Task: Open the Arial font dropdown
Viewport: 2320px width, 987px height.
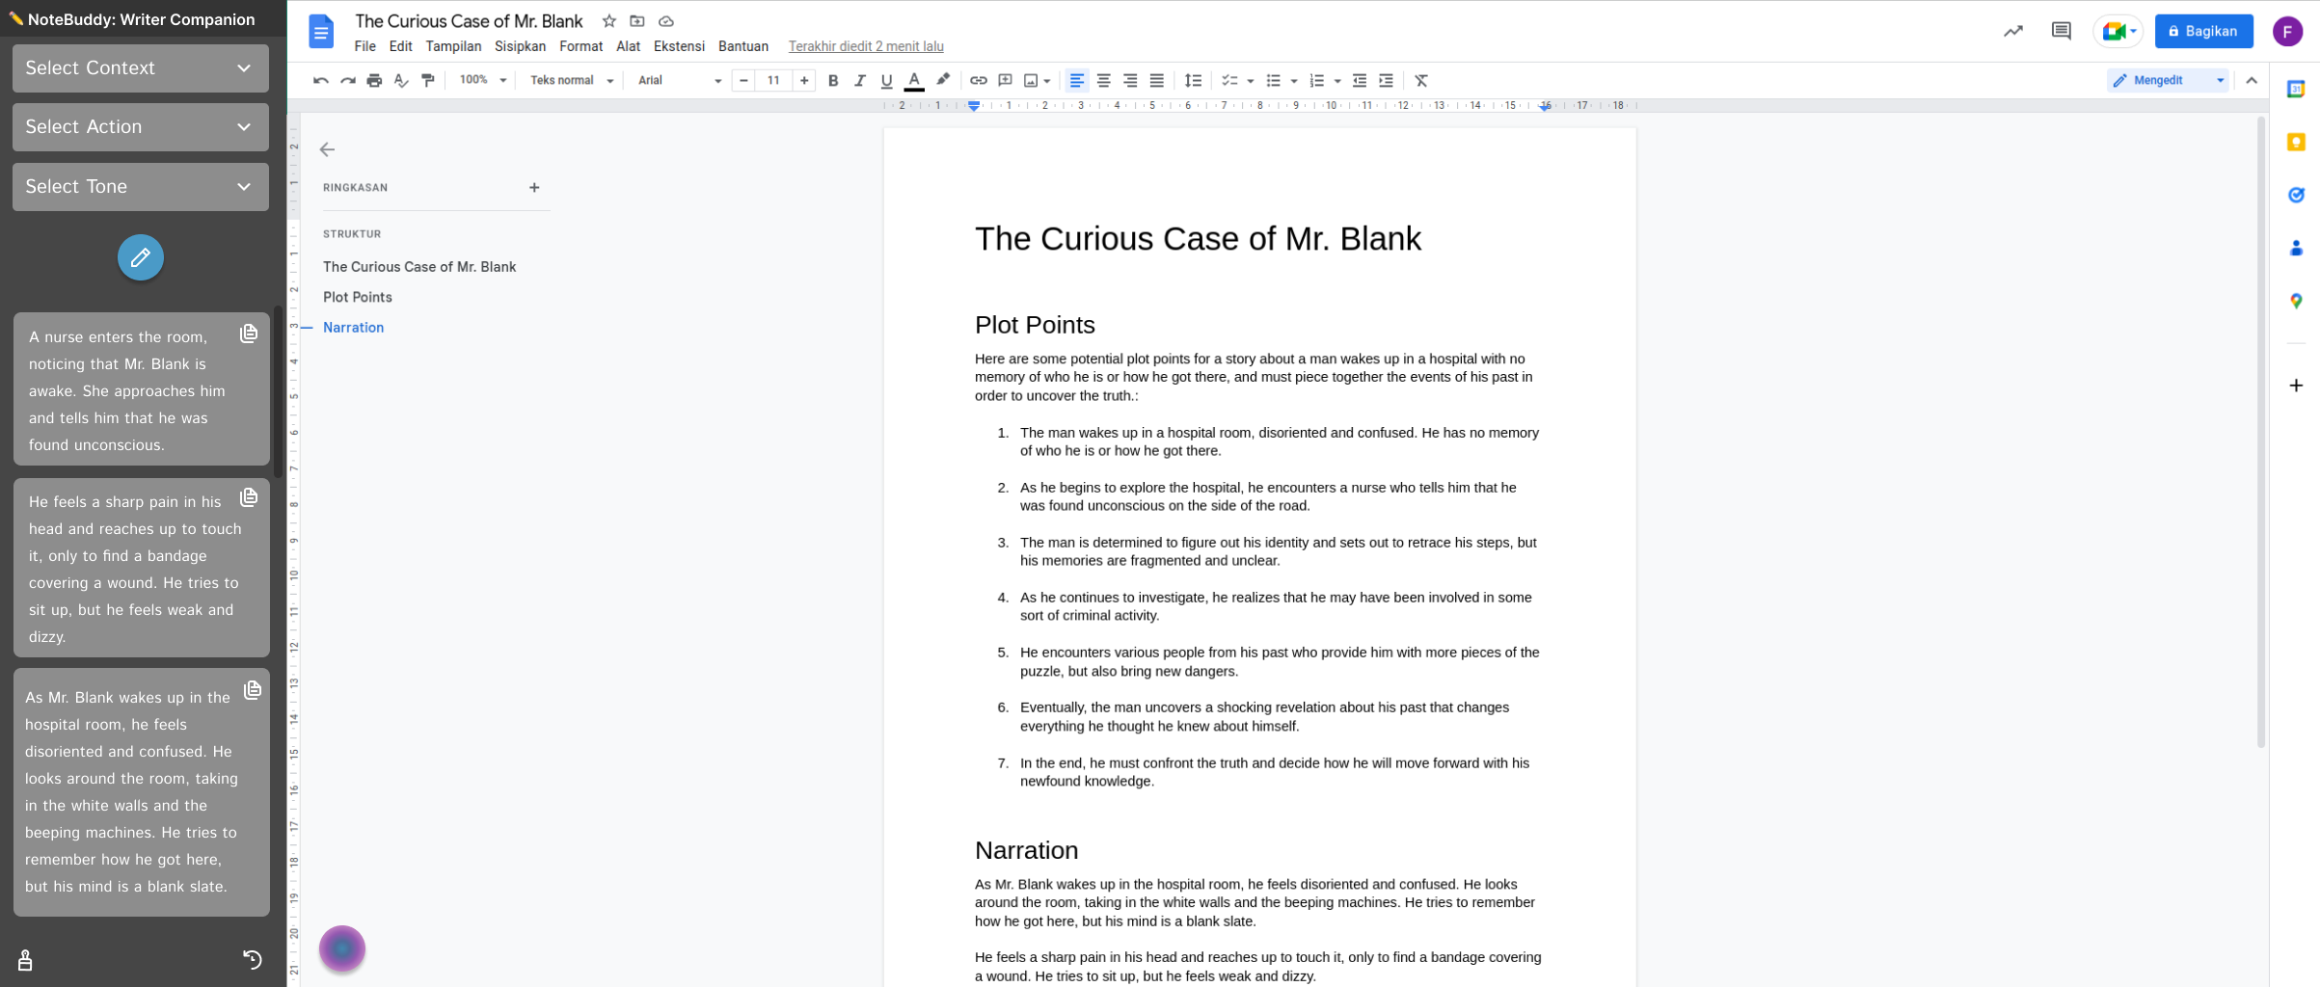Action: (679, 81)
